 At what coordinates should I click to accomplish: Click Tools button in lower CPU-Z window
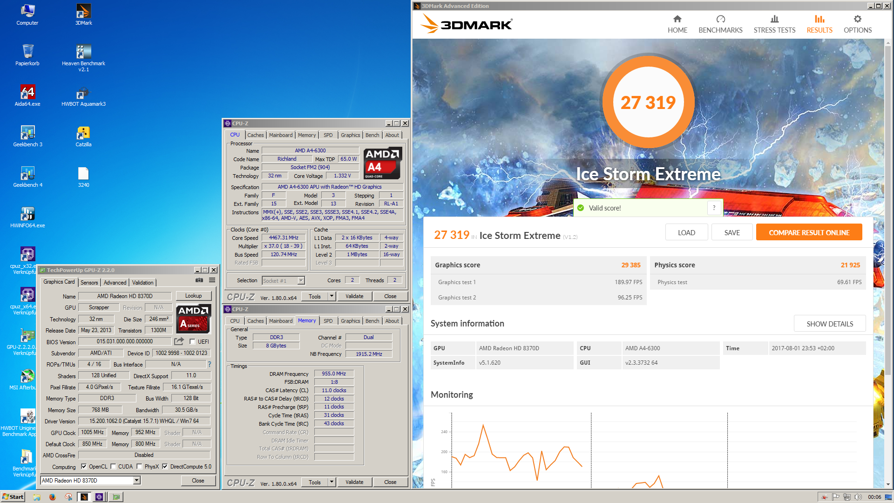pyautogui.click(x=315, y=482)
